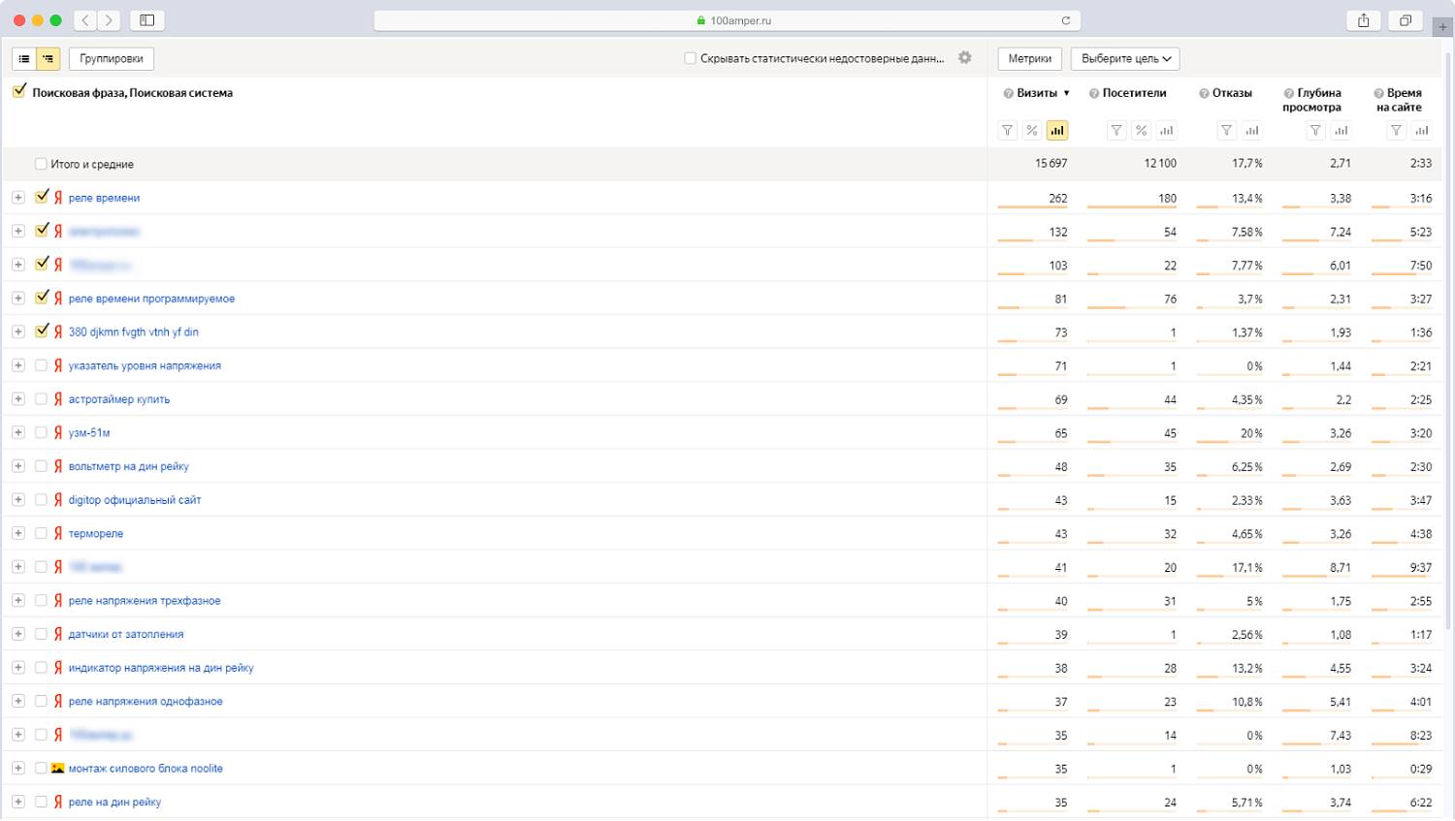Sort by Глубина просмотра column header
Screen dimensions: 1455x821
1312,100
